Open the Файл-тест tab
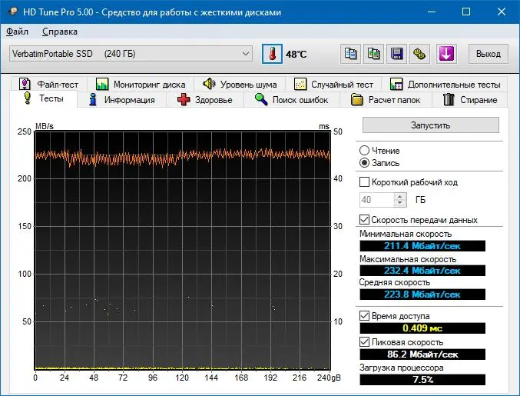 coord(48,85)
